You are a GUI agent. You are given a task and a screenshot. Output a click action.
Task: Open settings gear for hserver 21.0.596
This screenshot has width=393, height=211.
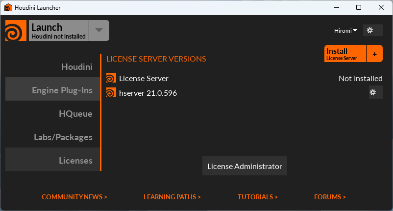click(375, 92)
